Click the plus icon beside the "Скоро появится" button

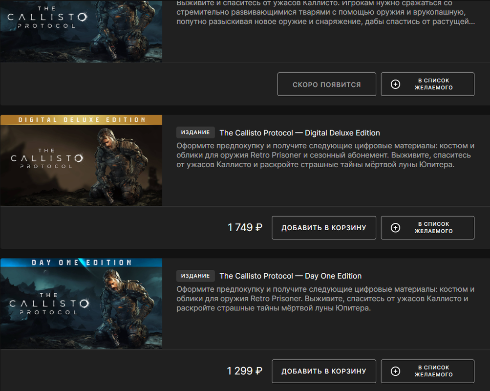click(395, 85)
